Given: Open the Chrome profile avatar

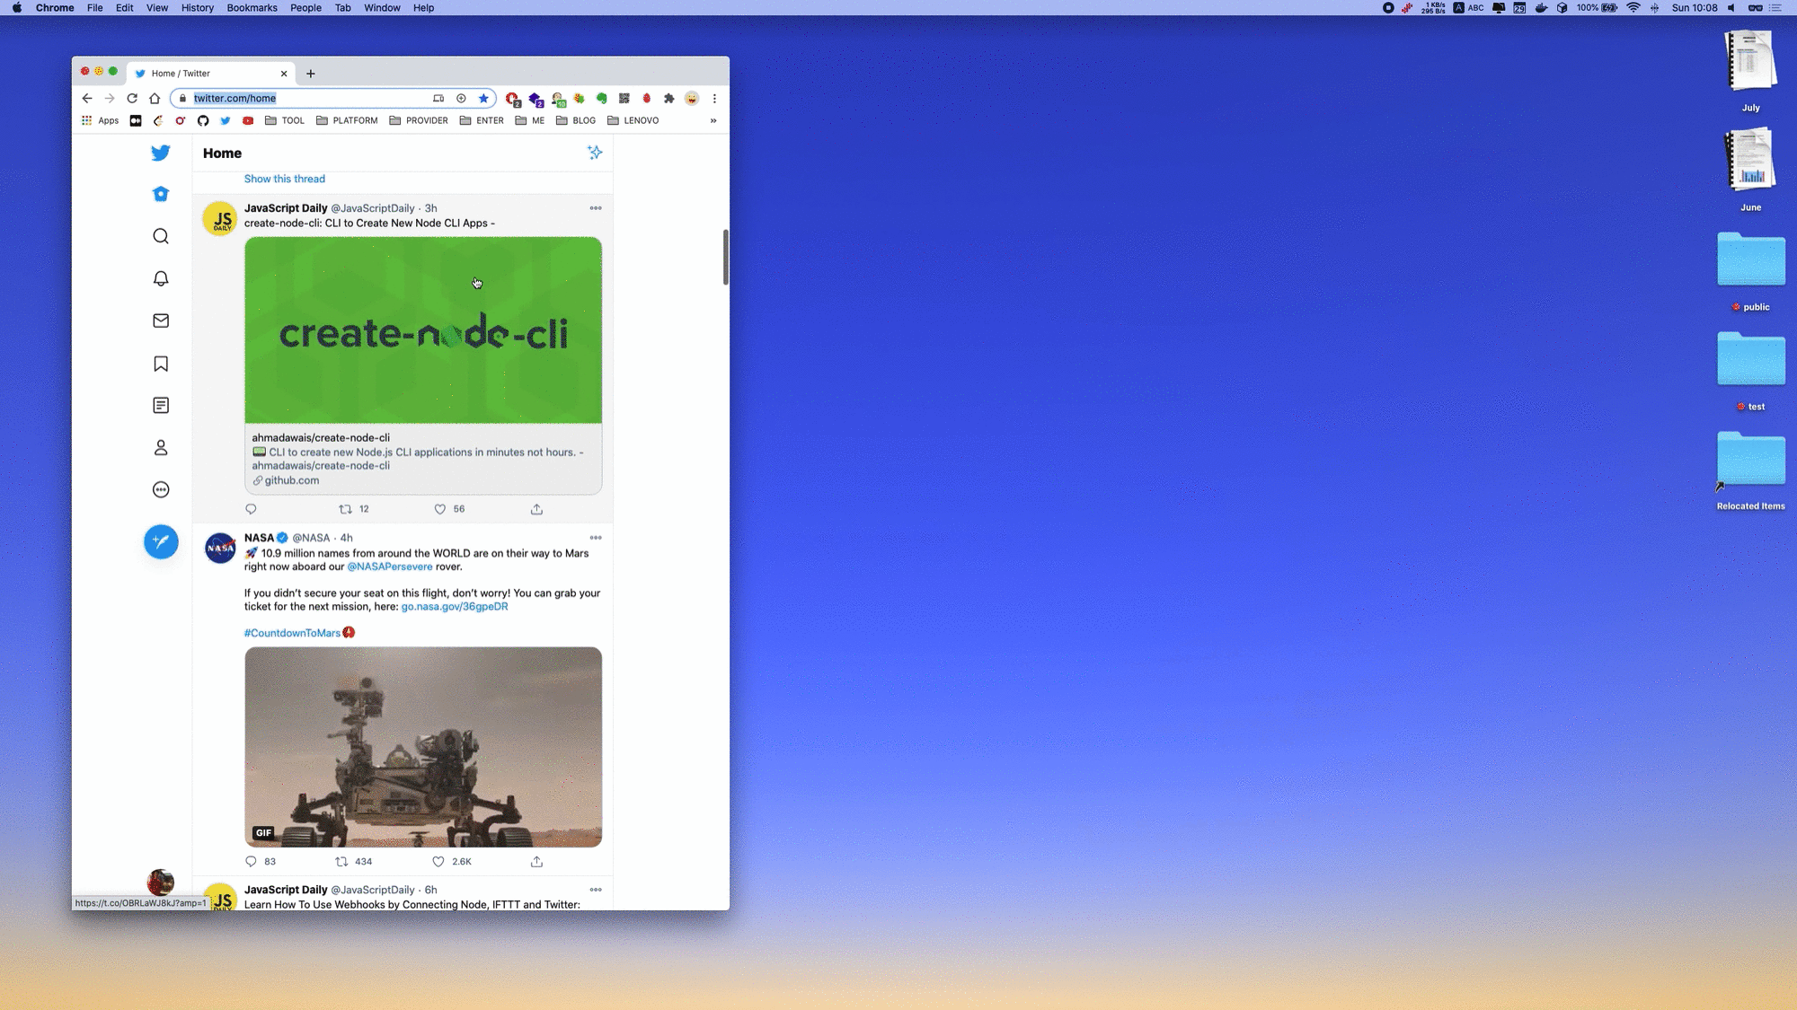Looking at the screenshot, I should pyautogui.click(x=692, y=99).
